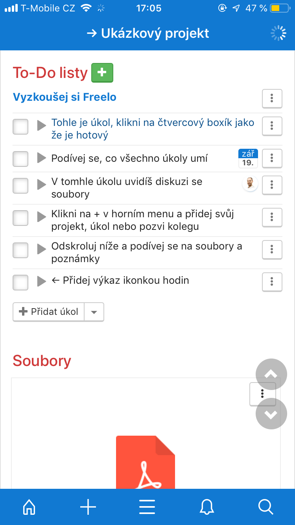The height and width of the screenshot is (525, 295).
Task: Open dropdown arrow beside Přidat úkol
Action: (x=94, y=312)
